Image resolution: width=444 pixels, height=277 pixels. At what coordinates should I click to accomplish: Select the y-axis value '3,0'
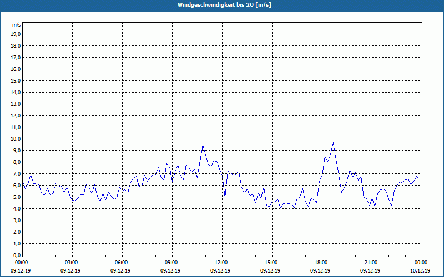tap(17, 220)
